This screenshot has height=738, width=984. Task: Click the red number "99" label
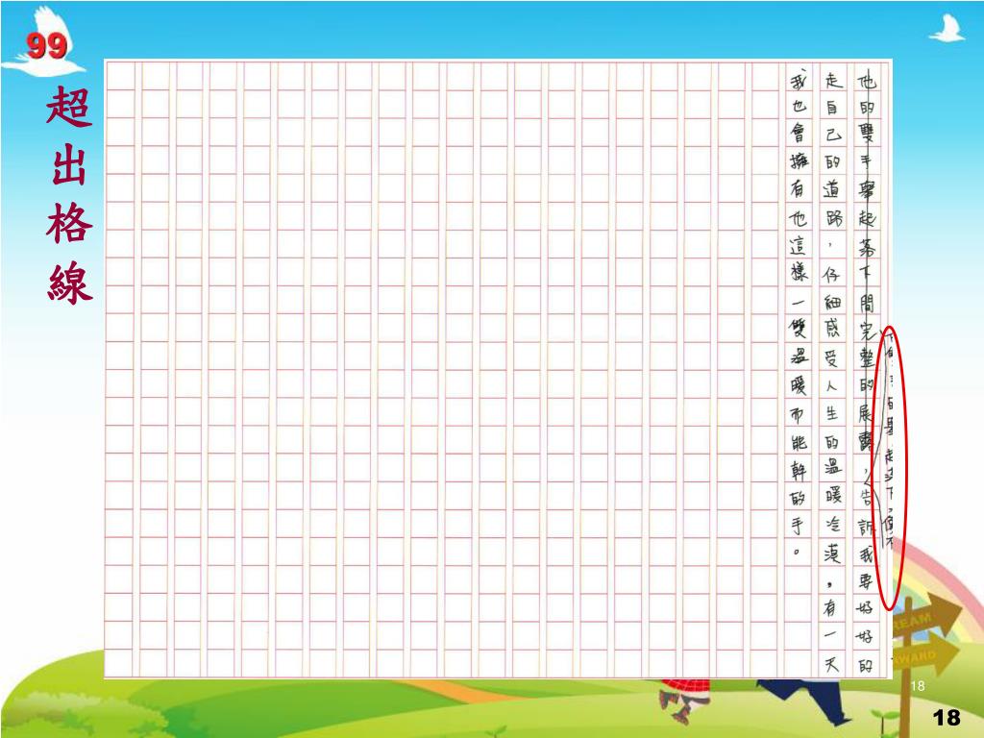pyautogui.click(x=46, y=46)
